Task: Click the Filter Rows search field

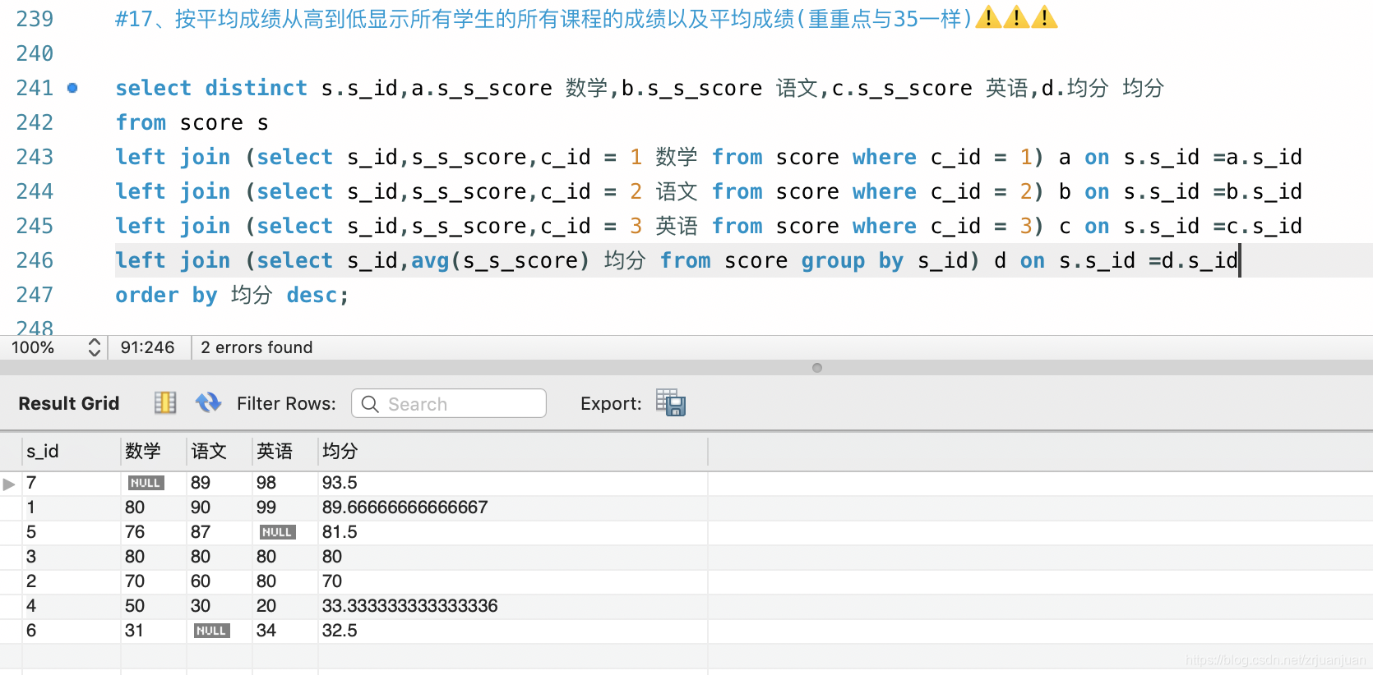Action: coord(449,403)
